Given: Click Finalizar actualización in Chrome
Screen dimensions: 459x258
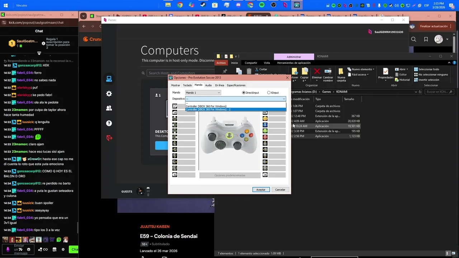Looking at the screenshot, I should [x=434, y=26].
